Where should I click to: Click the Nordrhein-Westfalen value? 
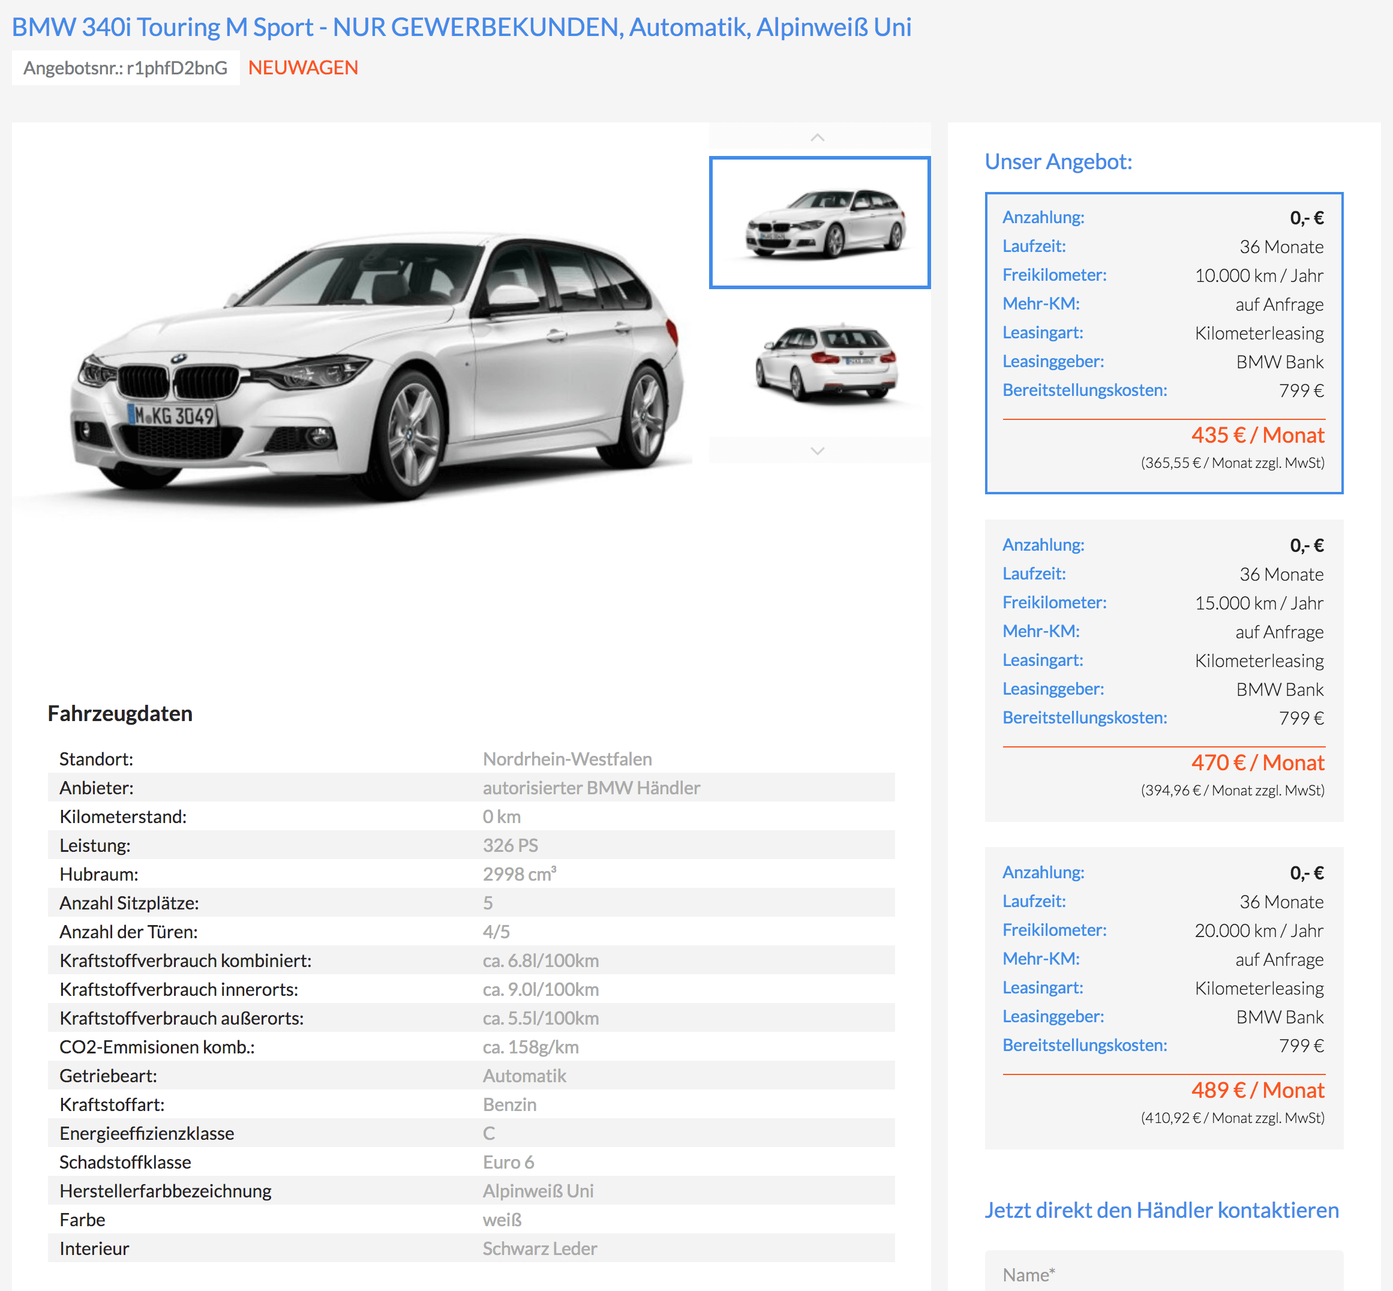[x=568, y=759]
